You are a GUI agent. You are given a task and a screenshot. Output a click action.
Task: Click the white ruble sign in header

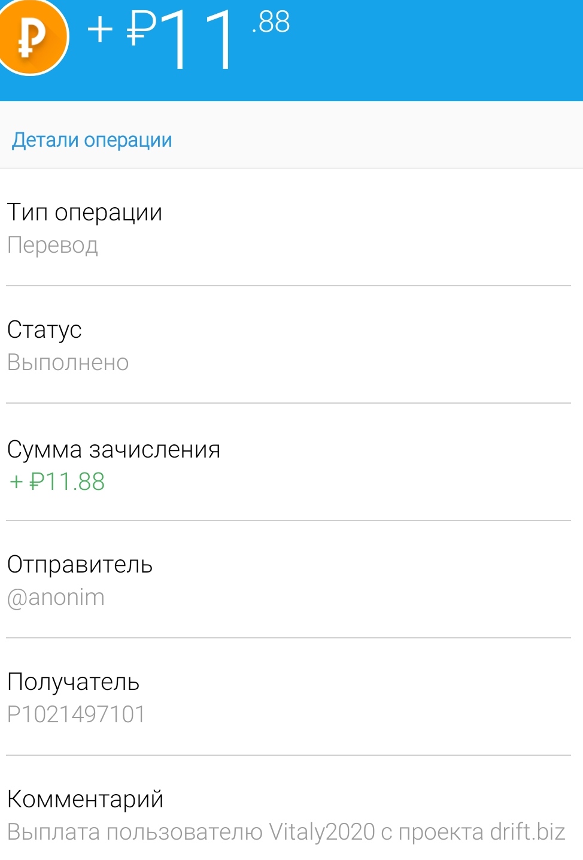point(141,29)
